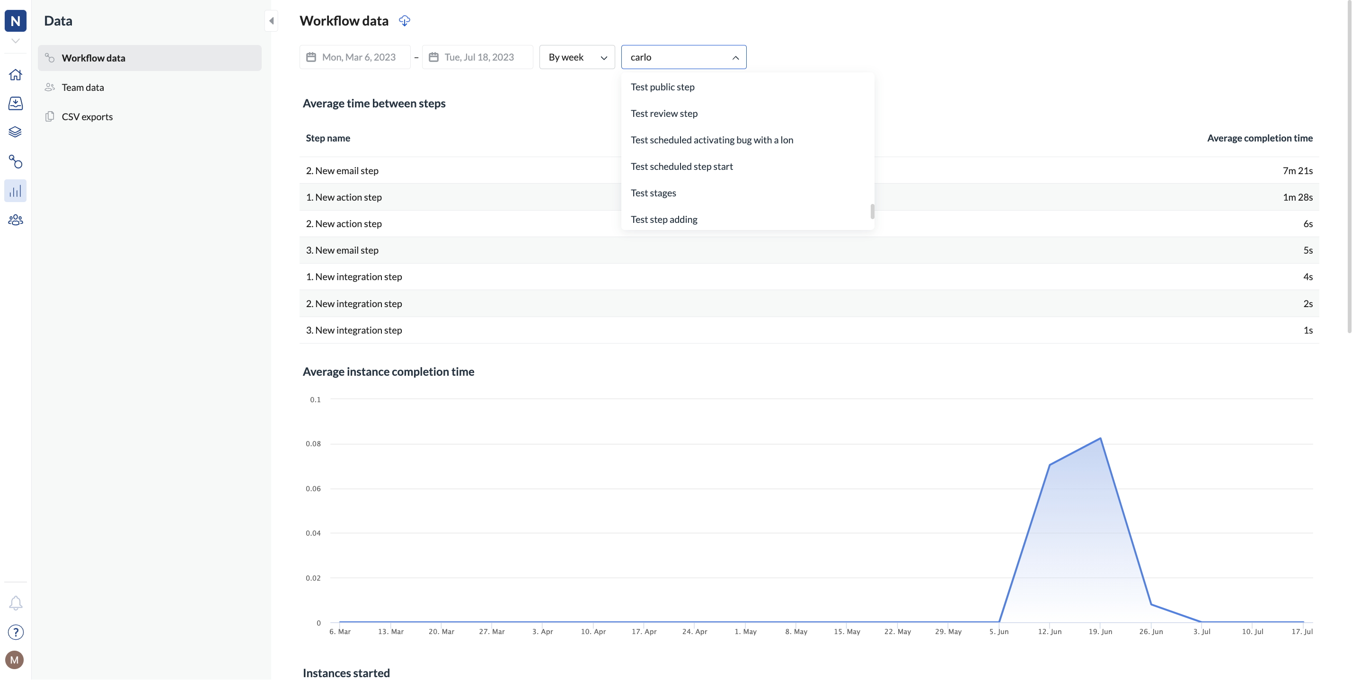1352x680 pixels.
Task: Open the workflows icon in sidebar
Action: 15,162
